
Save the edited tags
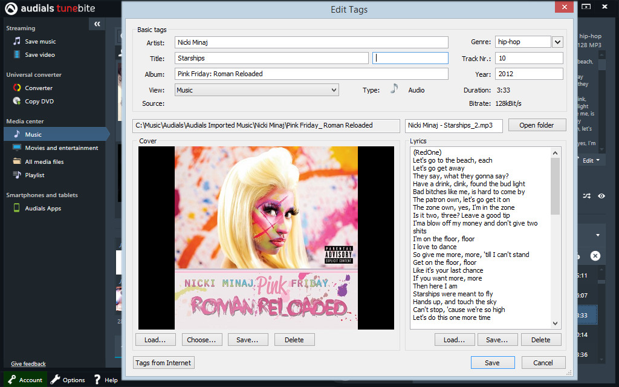click(x=493, y=363)
